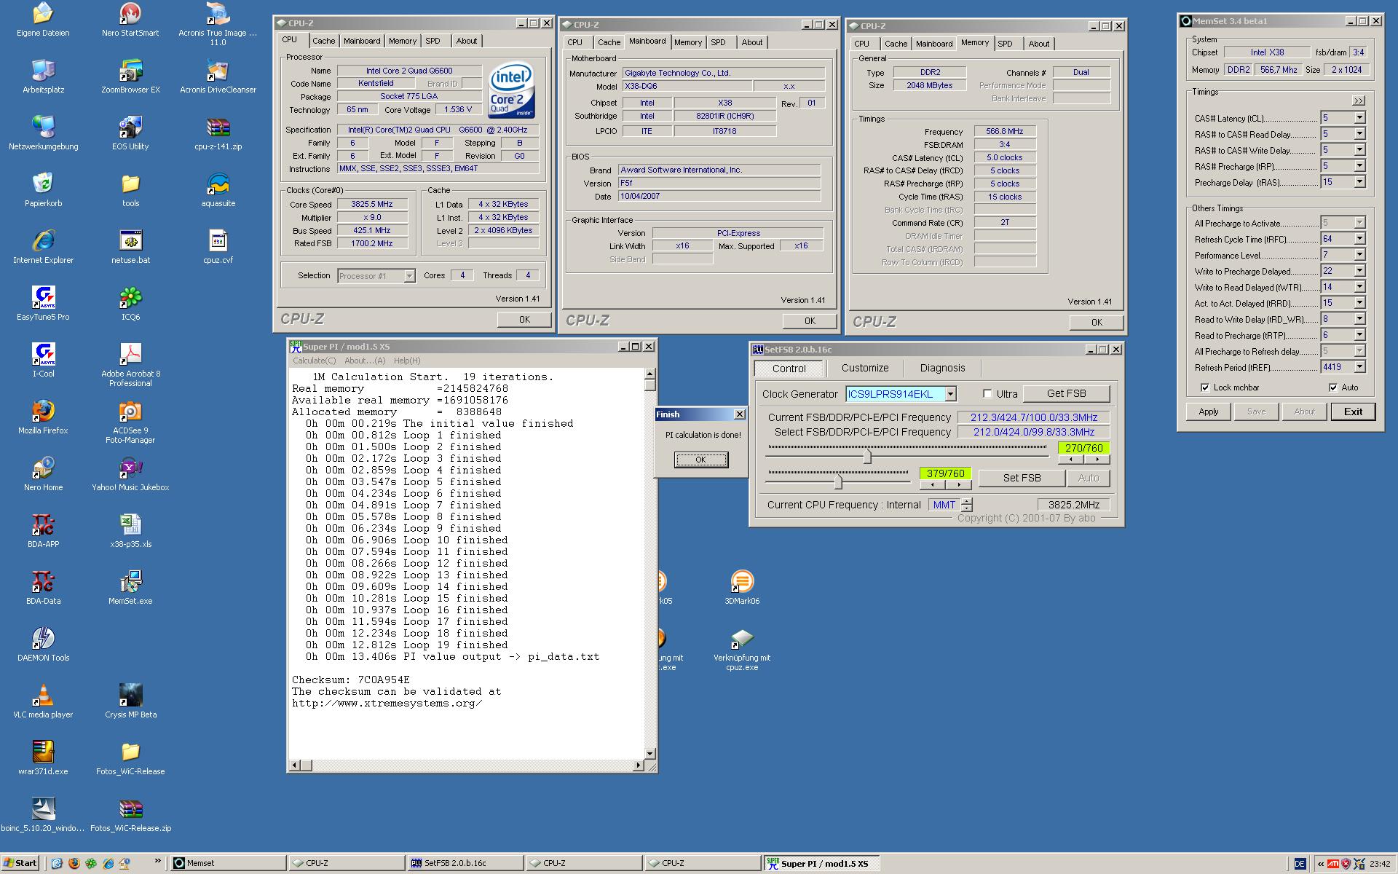Switch to Memset taskbar button
Image resolution: width=1398 pixels, height=874 pixels.
[228, 863]
